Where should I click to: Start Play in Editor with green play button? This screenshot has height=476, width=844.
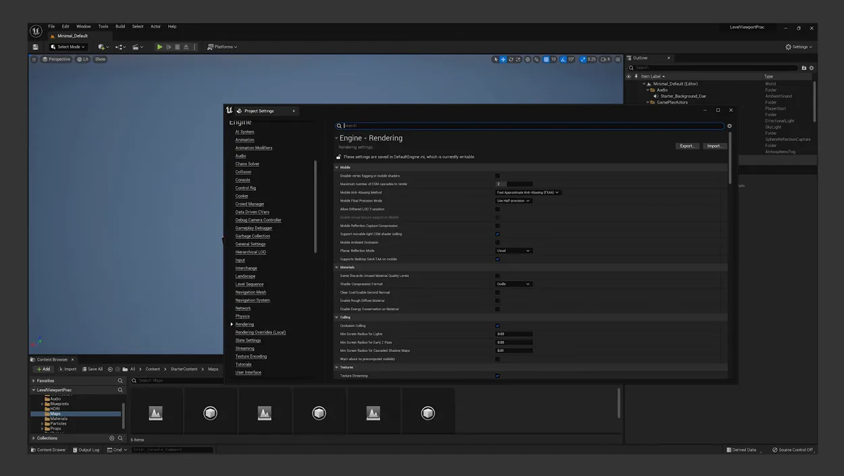(x=160, y=47)
